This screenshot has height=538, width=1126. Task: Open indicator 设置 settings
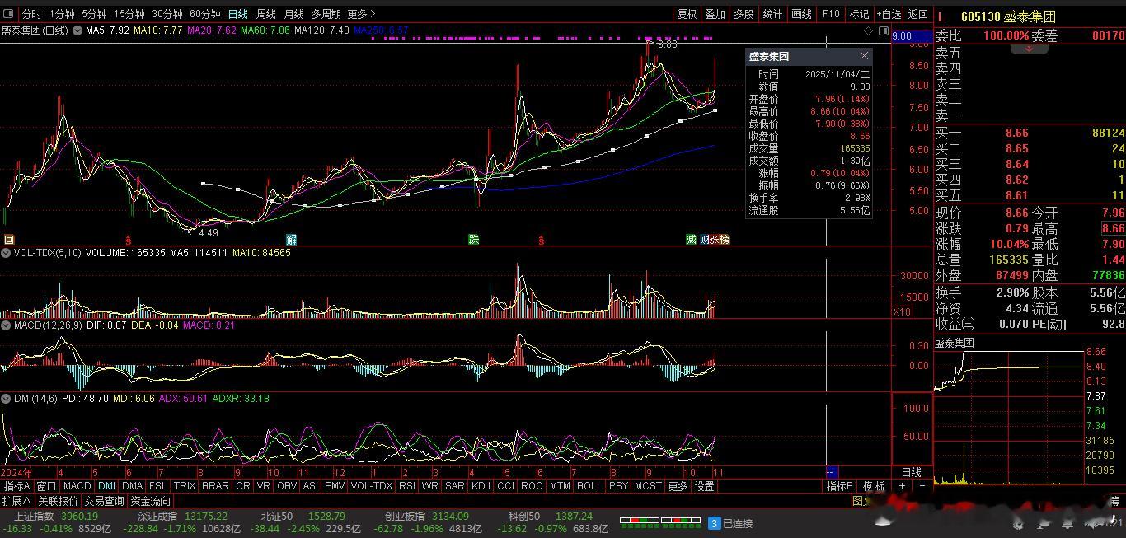point(705,487)
